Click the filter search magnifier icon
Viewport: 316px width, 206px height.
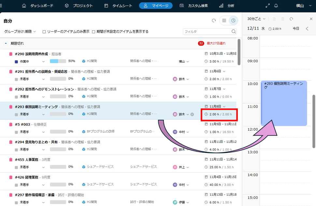pos(234,32)
